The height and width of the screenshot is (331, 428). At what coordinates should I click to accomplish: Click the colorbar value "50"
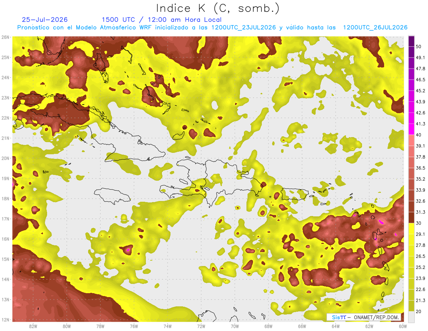[x=419, y=46]
